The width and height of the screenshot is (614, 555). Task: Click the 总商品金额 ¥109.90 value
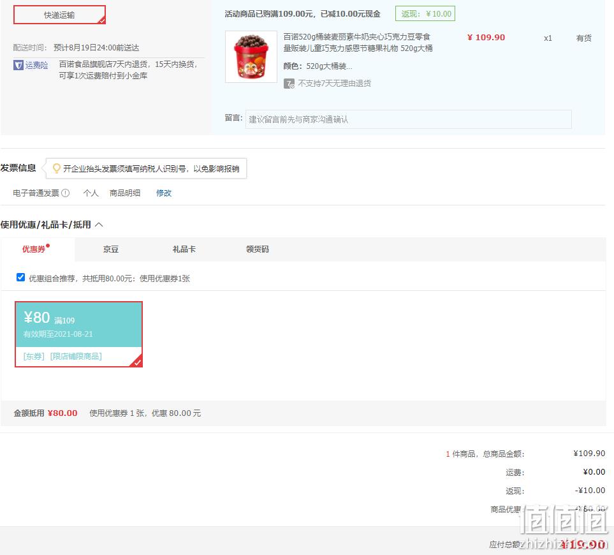click(589, 453)
